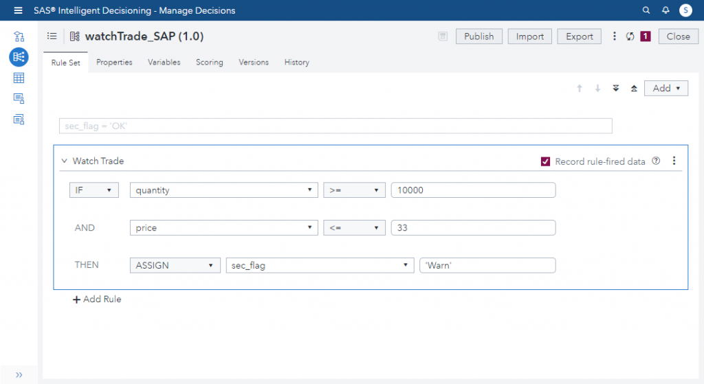Expand sidebar with double-arrow icon
This screenshot has width=704, height=384.
tap(19, 374)
